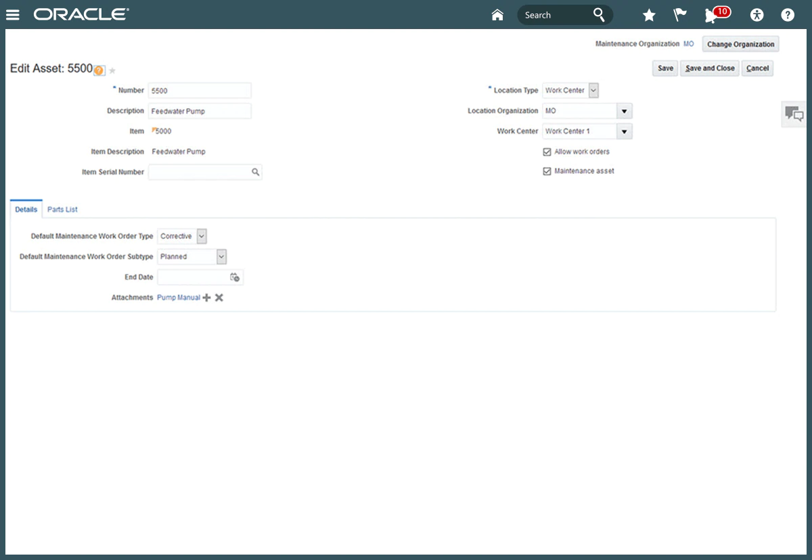Go to the Home page icon
The height and width of the screenshot is (560, 812).
[497, 15]
